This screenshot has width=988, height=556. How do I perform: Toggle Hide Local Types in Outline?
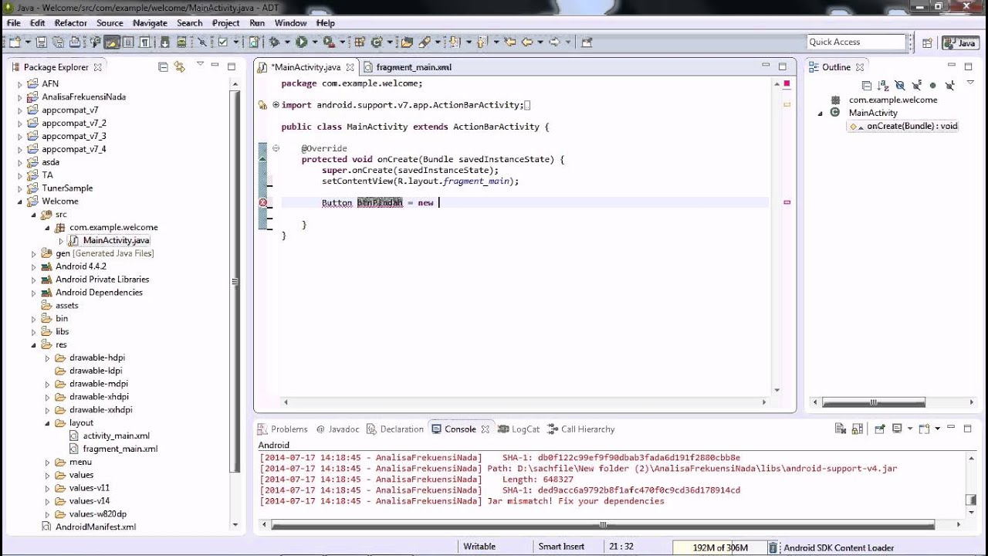pos(949,86)
